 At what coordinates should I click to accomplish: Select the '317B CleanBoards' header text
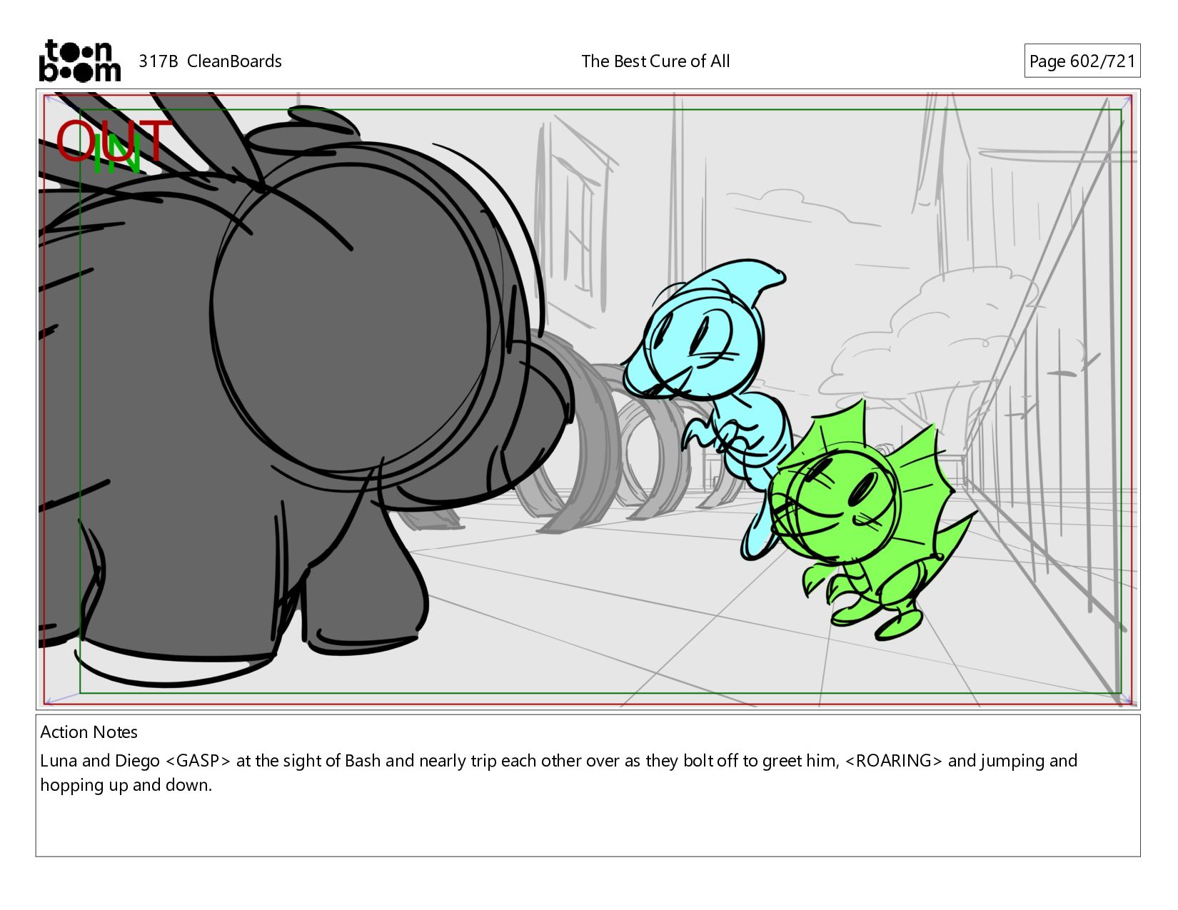210,61
